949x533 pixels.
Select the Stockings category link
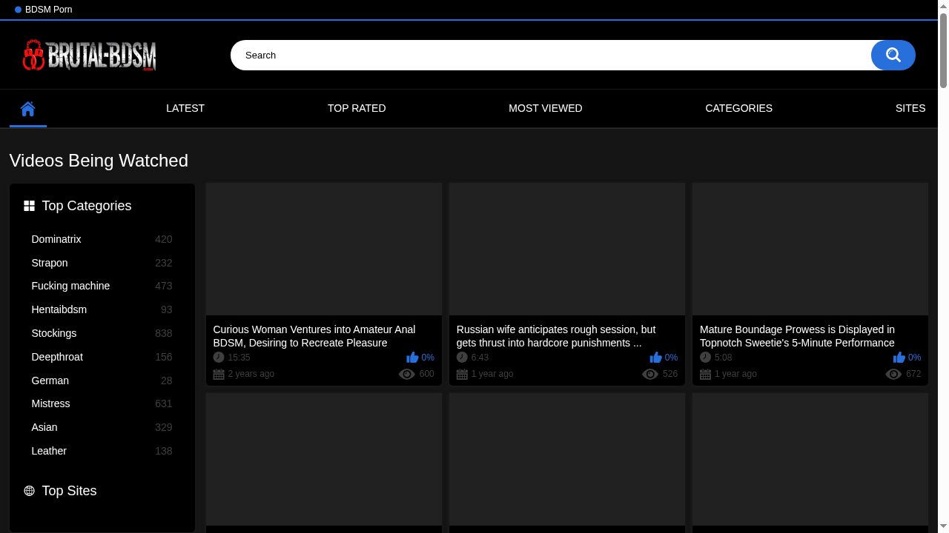54,333
